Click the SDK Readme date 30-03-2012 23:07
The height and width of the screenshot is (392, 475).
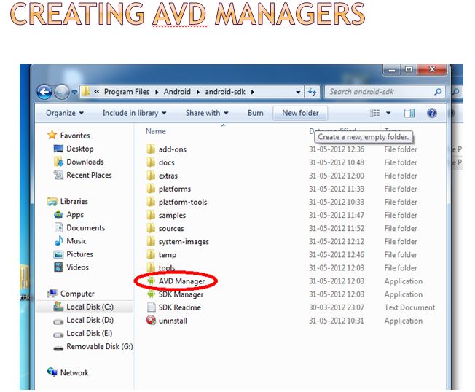pos(337,307)
